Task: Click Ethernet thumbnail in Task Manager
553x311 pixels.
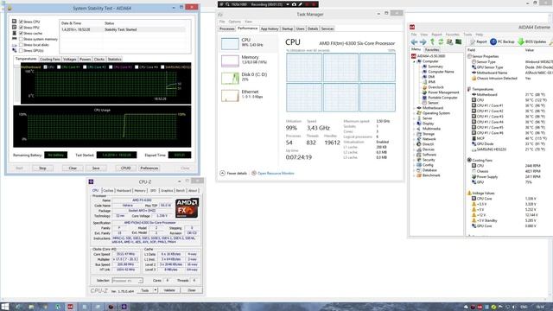Action: pyautogui.click(x=230, y=95)
